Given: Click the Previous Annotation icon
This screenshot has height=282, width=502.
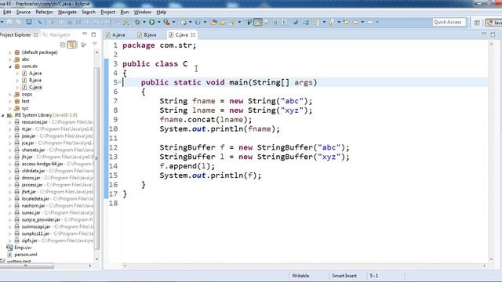Looking at the screenshot, I should click(x=331, y=22).
